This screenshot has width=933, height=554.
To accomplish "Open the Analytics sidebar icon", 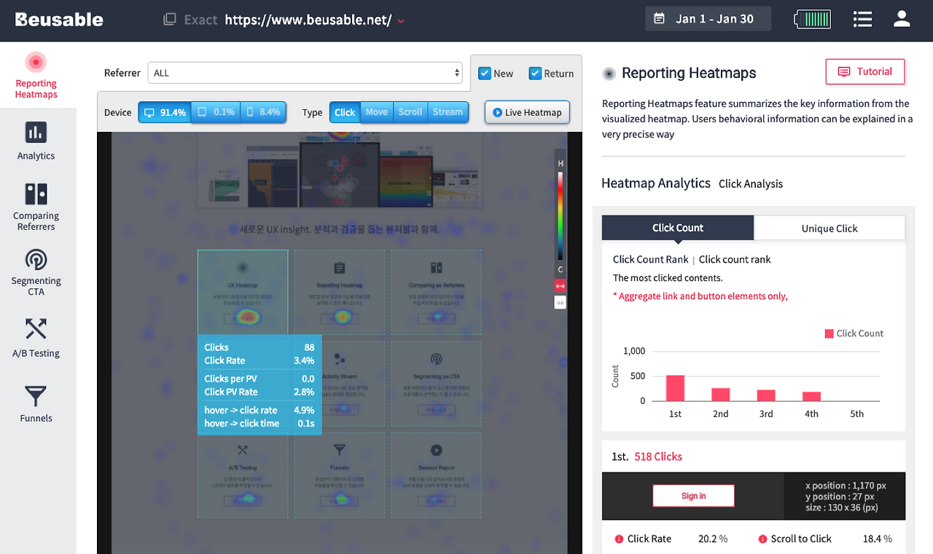I will click(36, 132).
